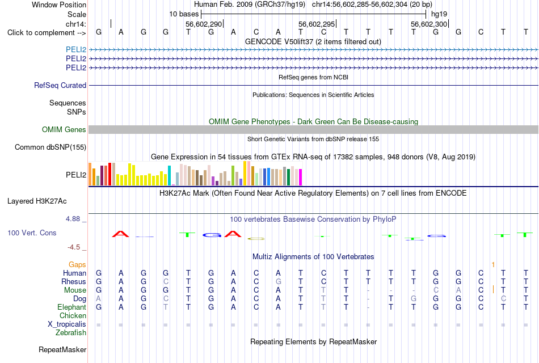Click 'Short Genetic Variants from dbSNP release 155'

[313, 139]
